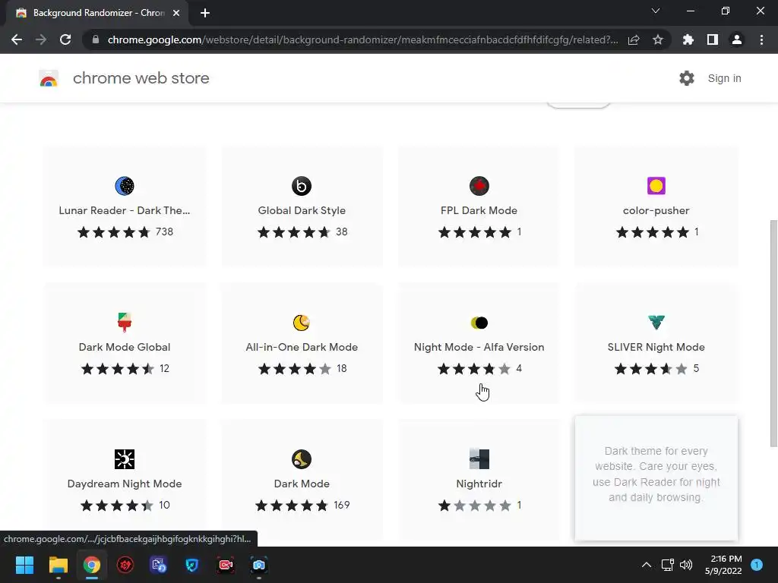Open the Lunar Reader extension icon
The image size is (778, 583).
(x=125, y=186)
